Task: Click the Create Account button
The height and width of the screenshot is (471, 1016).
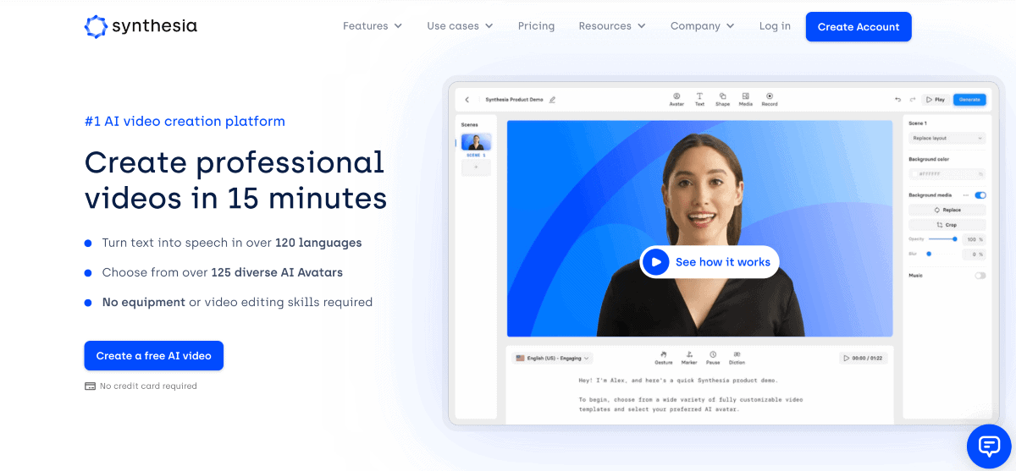Action: click(858, 27)
